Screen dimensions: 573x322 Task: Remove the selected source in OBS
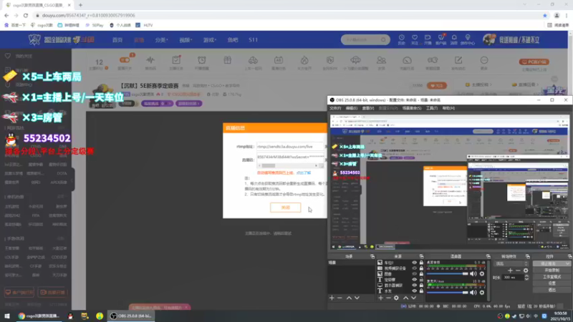[x=388, y=298]
